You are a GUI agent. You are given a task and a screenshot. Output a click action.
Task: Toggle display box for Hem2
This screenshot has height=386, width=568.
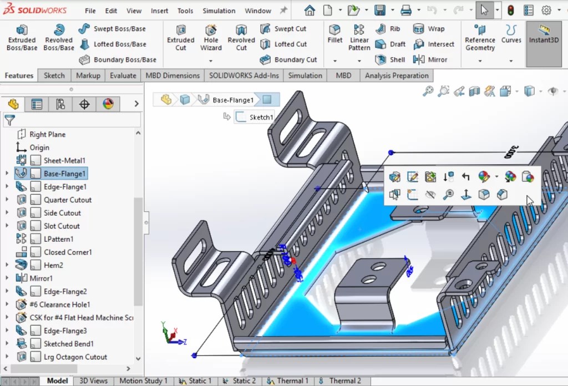[x=35, y=266]
